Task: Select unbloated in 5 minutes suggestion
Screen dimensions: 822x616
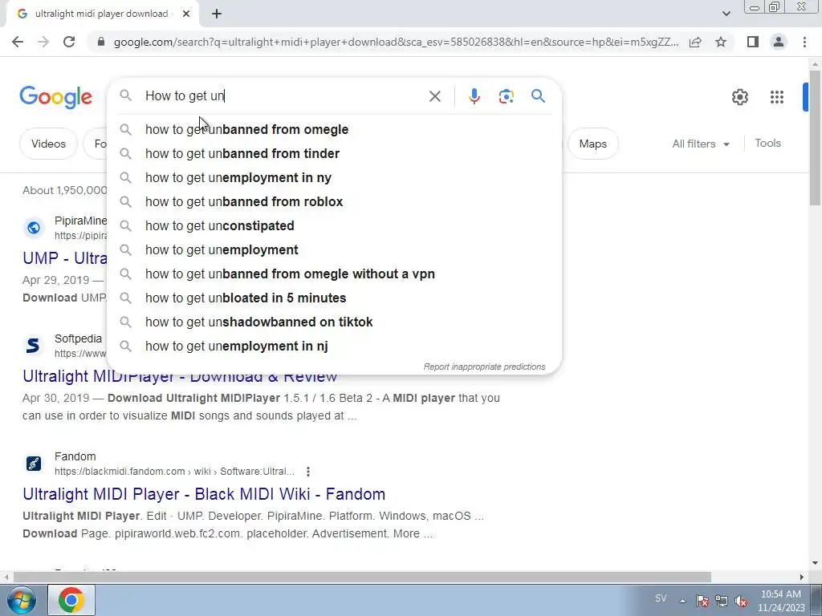Action: [334, 298]
